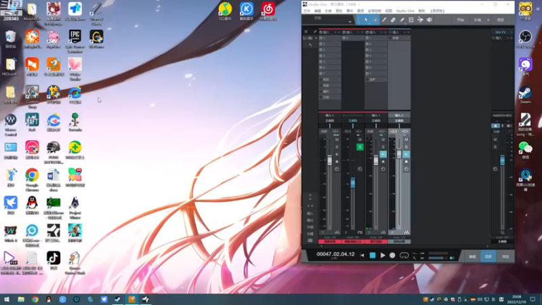Screen dimensions: 542x305
Task: Mute mixer channel 1
Action: click(x=337, y=140)
